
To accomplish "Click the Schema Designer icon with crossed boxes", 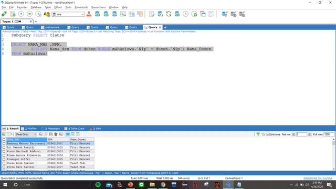I will 211,14.
